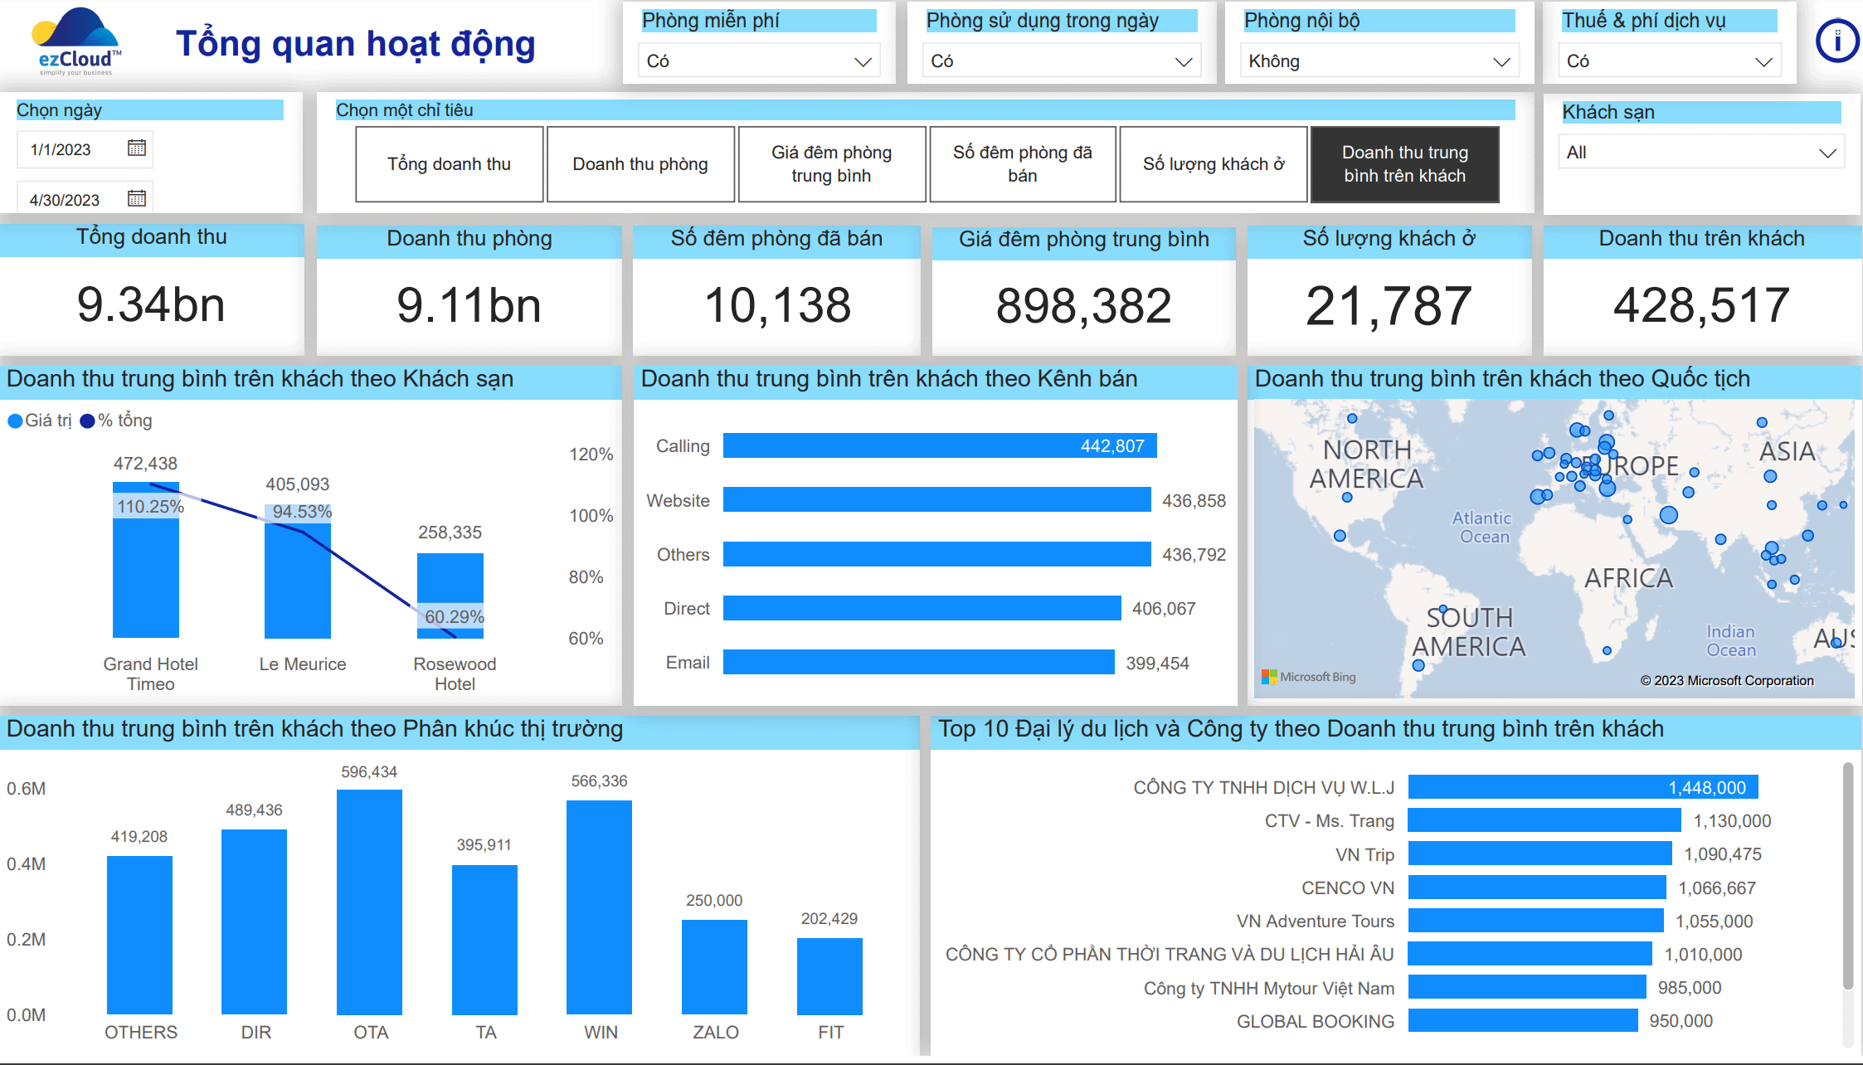Image resolution: width=1863 pixels, height=1065 pixels.
Task: Click the HẢI ÂU travel company bar
Action: point(1530,954)
